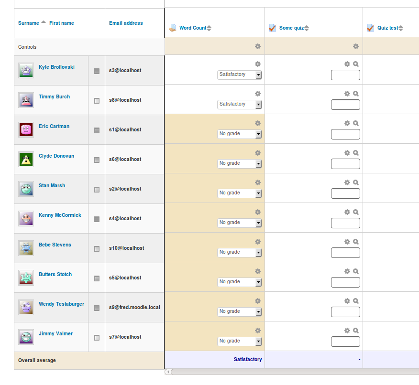The width and height of the screenshot is (419, 385).
Task: Open Clyde Donovan's No grade dropdown
Action: coord(240,163)
